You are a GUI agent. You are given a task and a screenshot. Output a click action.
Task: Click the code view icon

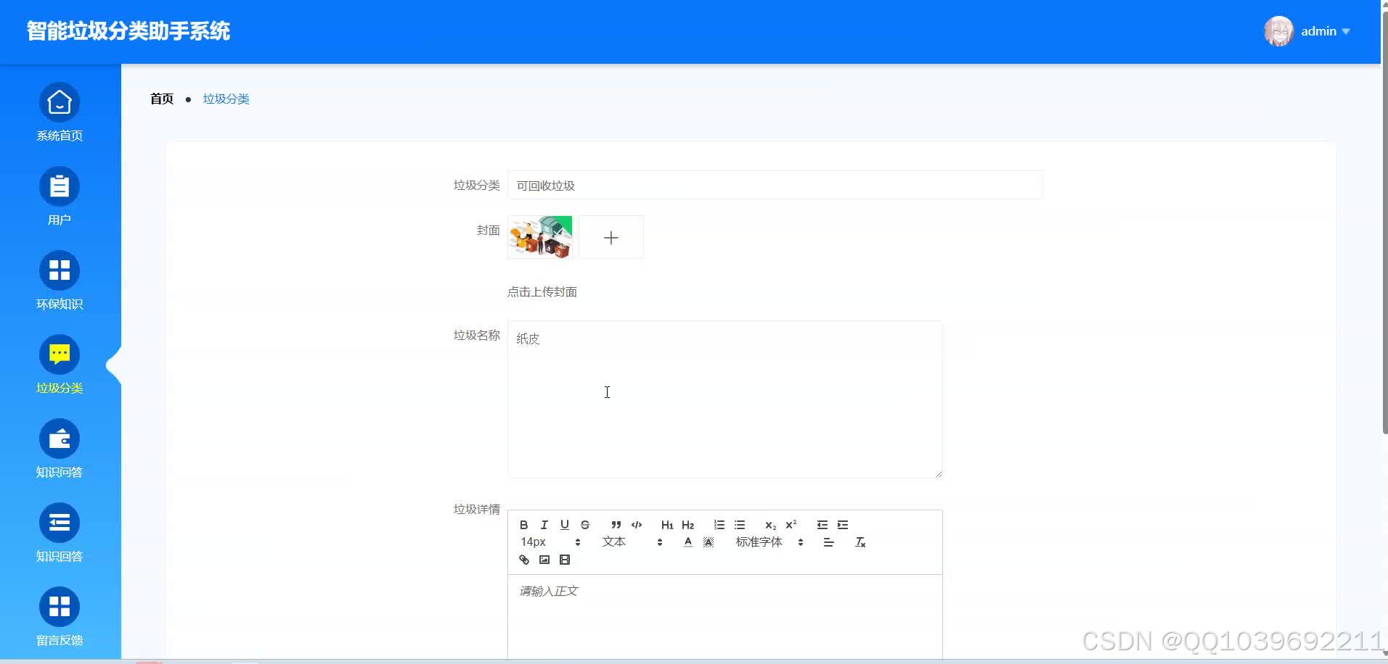(x=637, y=525)
